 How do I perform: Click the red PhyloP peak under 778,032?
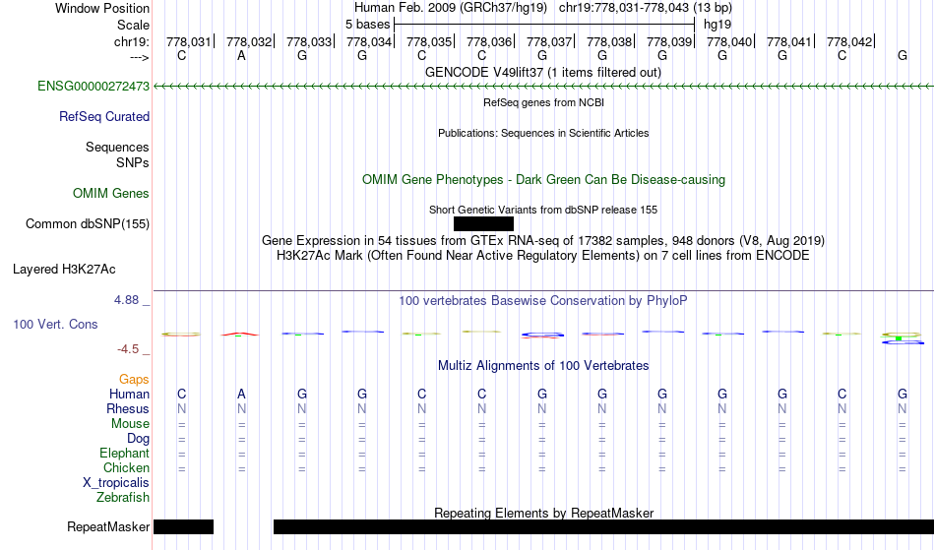(240, 335)
